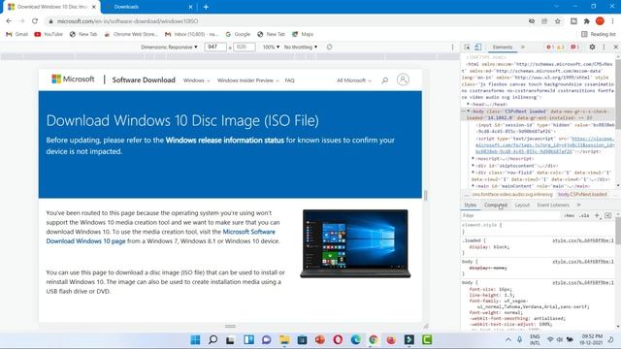This screenshot has height=349, width=621.
Task: Open the YouTube bookmark
Action: 49,34
